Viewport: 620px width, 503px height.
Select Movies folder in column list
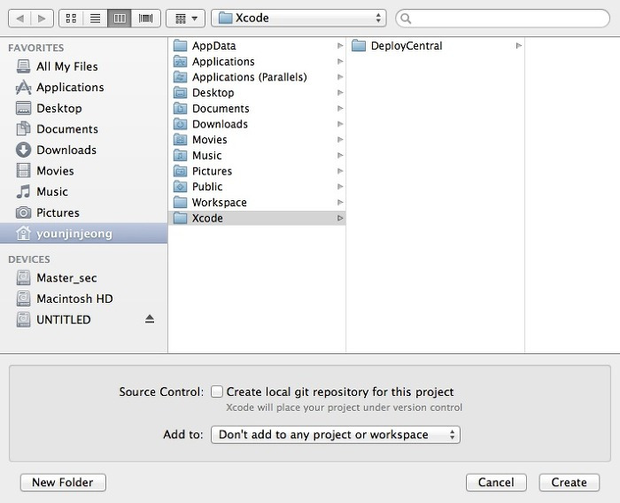coord(257,140)
